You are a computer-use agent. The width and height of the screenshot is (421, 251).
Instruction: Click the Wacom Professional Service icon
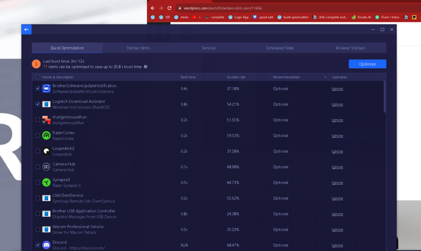46,229
